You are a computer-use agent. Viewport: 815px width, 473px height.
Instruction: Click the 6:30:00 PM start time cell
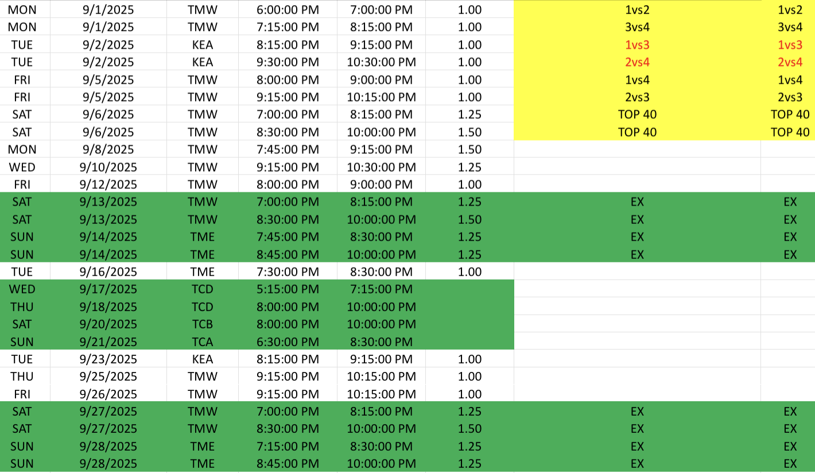pyautogui.click(x=287, y=342)
